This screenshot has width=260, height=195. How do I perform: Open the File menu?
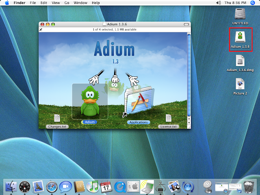tap(33, 3)
